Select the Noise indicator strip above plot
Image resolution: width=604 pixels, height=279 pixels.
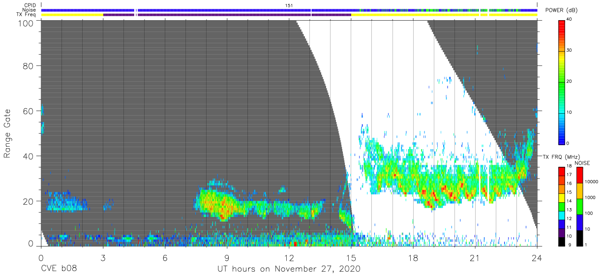pos(289,10)
